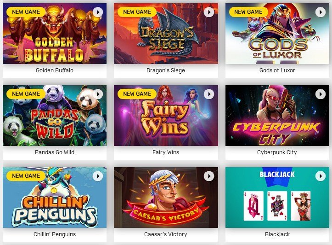Click play icon on Gods of Luxor tile
The width and height of the screenshot is (332, 245).
pos(321,12)
